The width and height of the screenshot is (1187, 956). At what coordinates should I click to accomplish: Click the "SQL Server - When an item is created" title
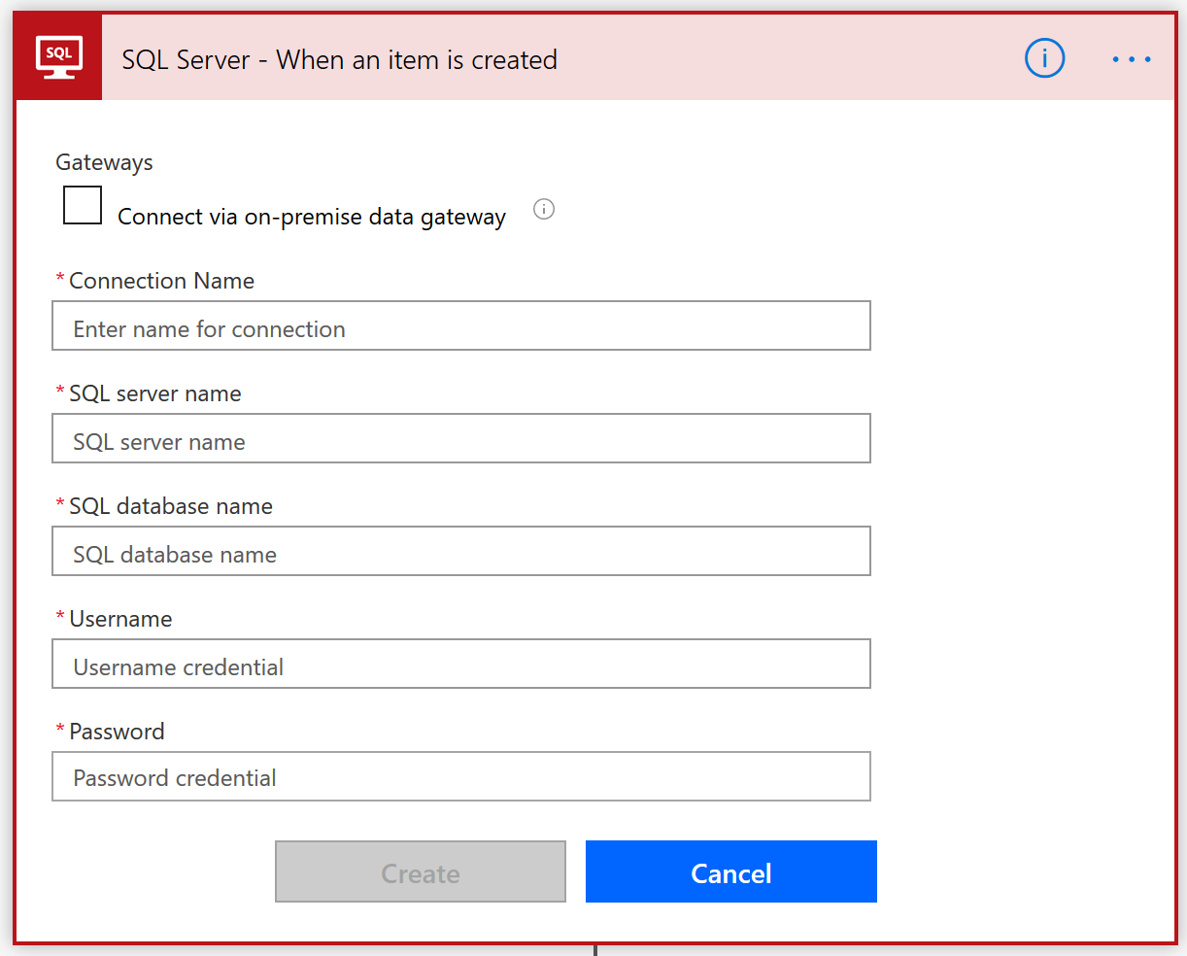339,60
